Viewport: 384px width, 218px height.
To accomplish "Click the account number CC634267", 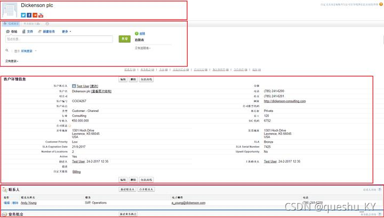I will [79, 101].
